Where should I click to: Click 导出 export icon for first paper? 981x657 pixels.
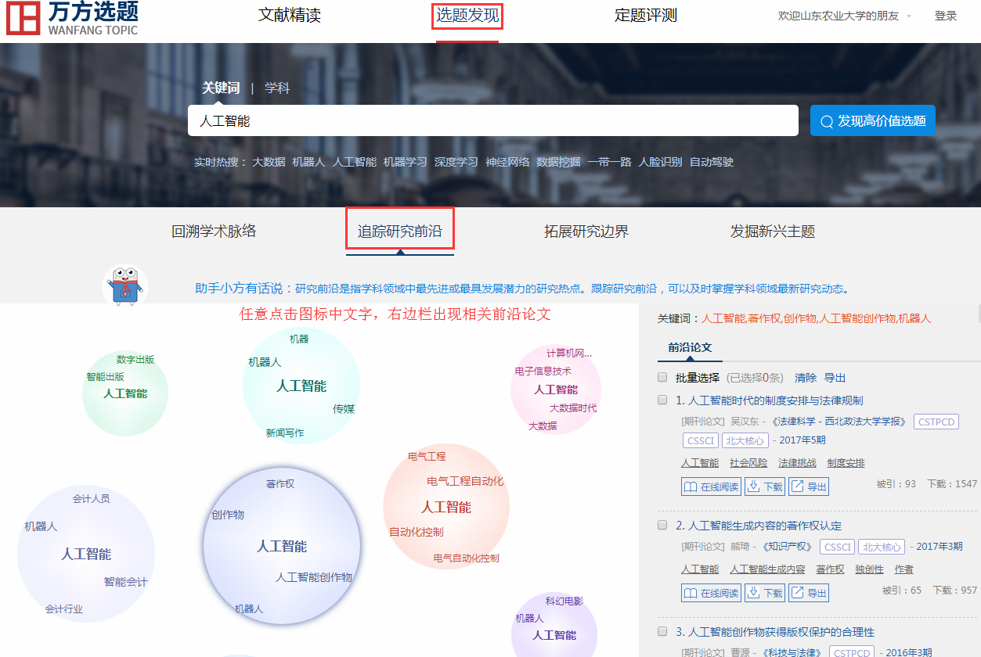[x=797, y=486]
